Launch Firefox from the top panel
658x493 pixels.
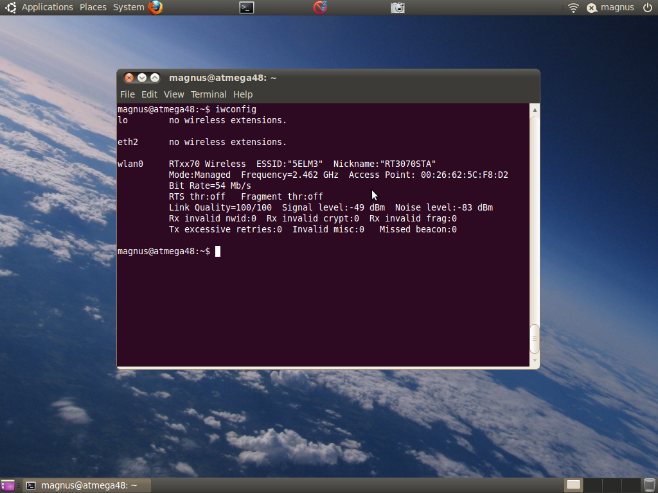[x=156, y=7]
